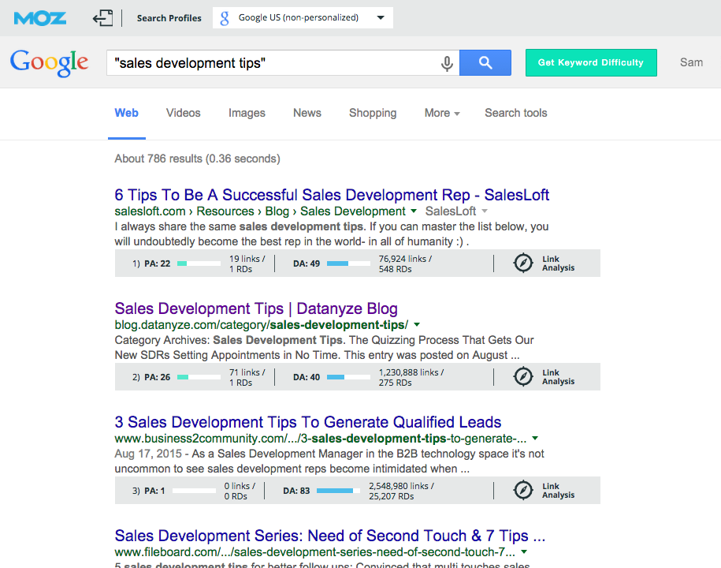Expand the business2community.com URL arrow
Image resolution: width=721 pixels, height=568 pixels.
pyautogui.click(x=535, y=438)
